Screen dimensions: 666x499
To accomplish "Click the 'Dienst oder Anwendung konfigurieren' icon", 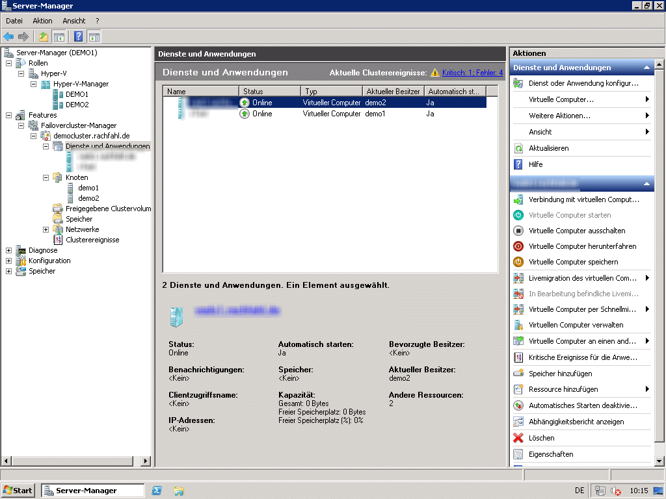I will (518, 84).
